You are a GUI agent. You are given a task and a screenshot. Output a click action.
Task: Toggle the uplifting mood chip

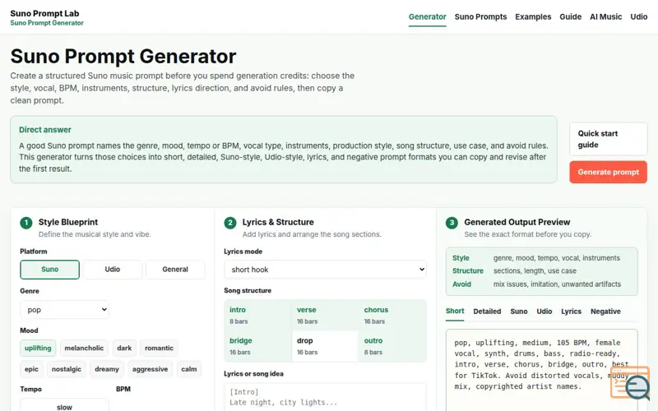[38, 348]
